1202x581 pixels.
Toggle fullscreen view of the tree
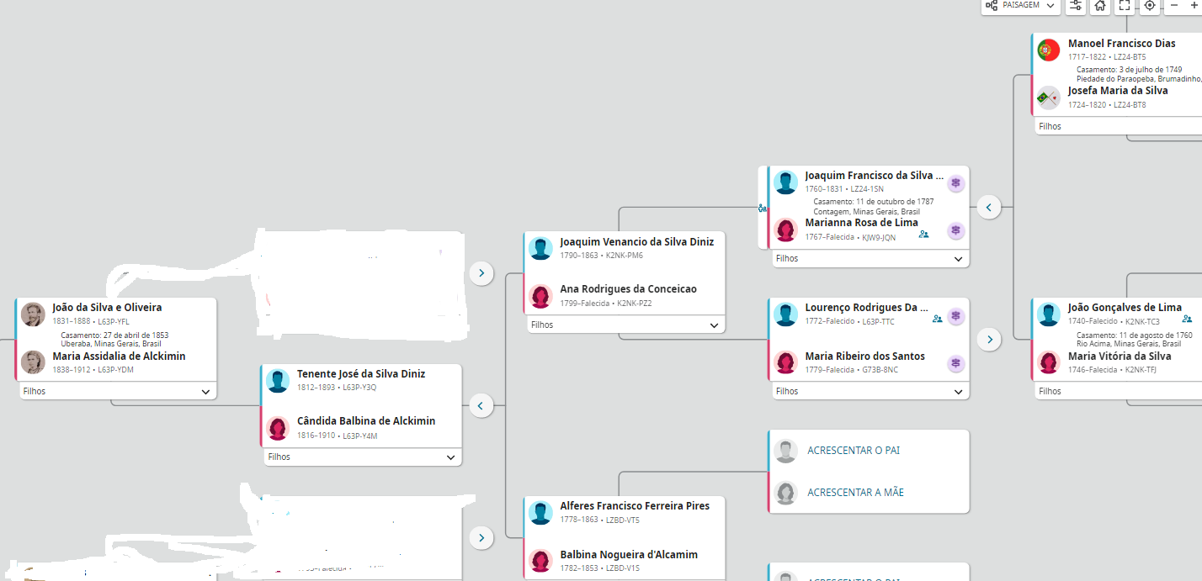[1124, 5]
